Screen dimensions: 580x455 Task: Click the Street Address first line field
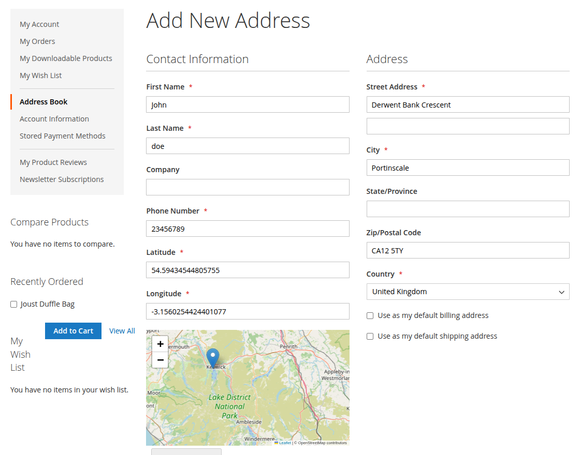tap(468, 104)
